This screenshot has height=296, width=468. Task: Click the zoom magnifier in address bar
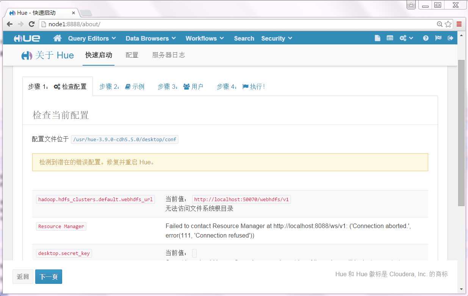pyautogui.click(x=440, y=24)
